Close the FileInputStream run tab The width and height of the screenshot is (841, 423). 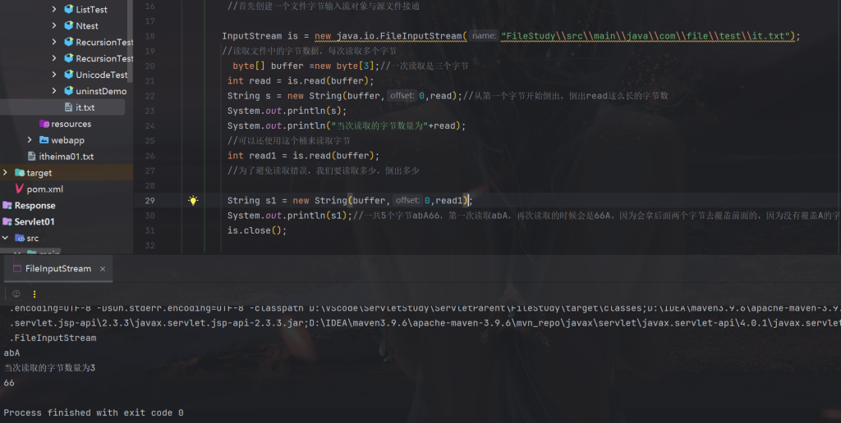(102, 268)
